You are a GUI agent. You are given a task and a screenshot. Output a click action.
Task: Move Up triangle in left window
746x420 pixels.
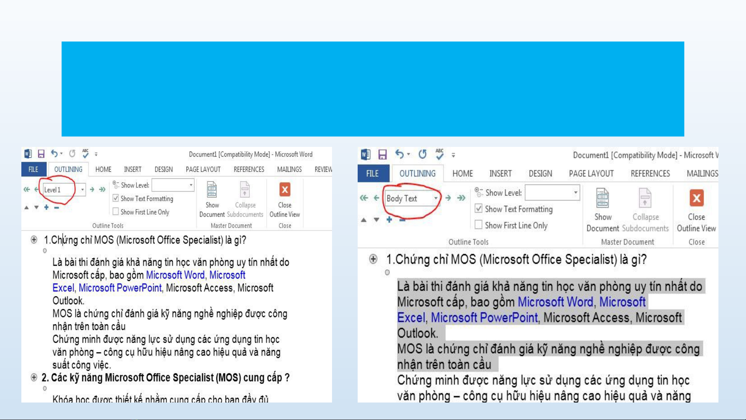(x=26, y=207)
